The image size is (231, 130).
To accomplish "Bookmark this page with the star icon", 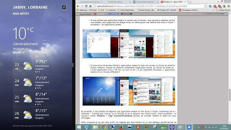I will coord(205,6).
